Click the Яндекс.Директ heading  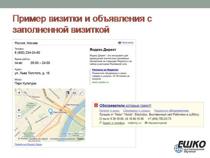pyautogui.click(x=103, y=50)
